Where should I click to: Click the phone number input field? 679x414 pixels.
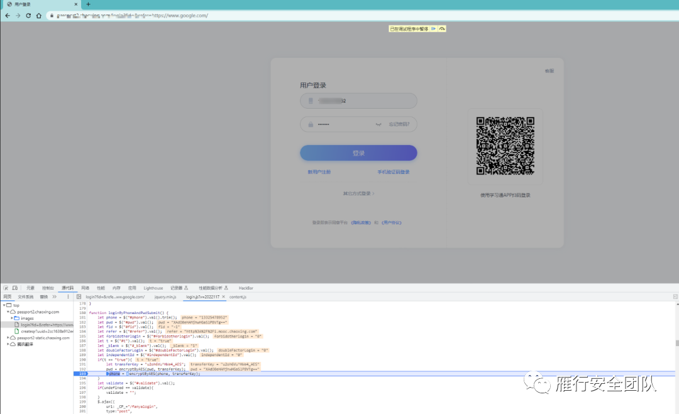[x=358, y=101]
